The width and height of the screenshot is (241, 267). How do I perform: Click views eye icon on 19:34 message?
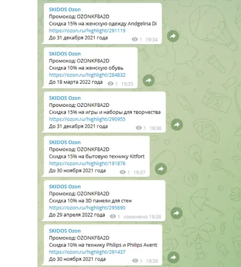(x=135, y=39)
